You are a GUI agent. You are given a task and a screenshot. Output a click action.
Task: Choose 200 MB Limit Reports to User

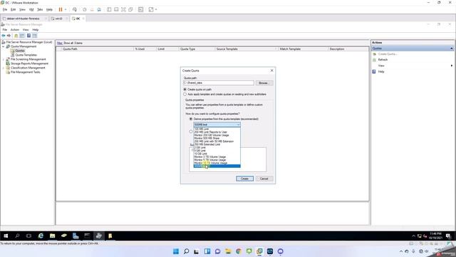click(217, 132)
